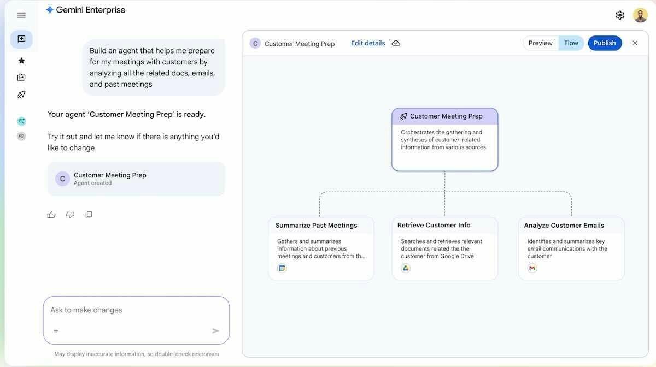This screenshot has height=367, width=656.
Task: Open settings via the gear icon
Action: click(619, 15)
